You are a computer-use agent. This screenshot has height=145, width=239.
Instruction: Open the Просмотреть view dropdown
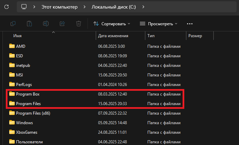(159, 24)
